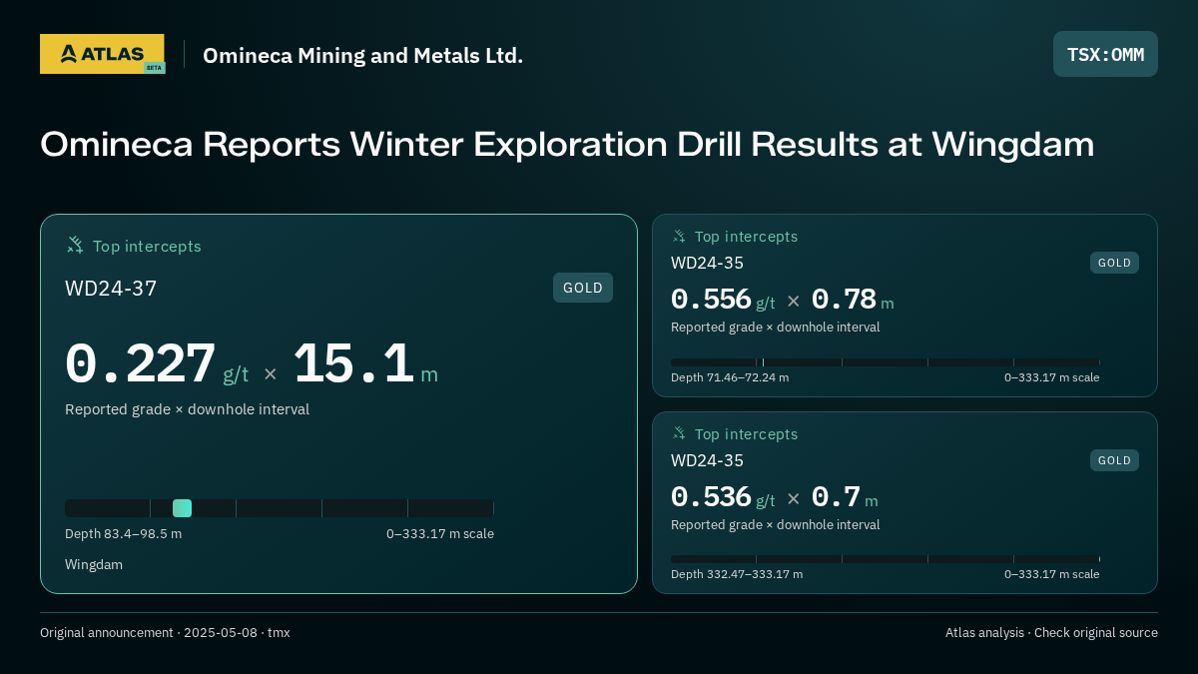
Task: Click Atlas analysis · Check original source
Action: (1051, 633)
